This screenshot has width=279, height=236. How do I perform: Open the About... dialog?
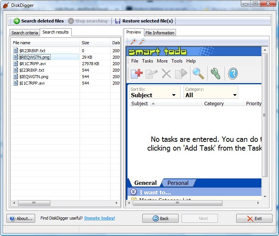(21, 218)
